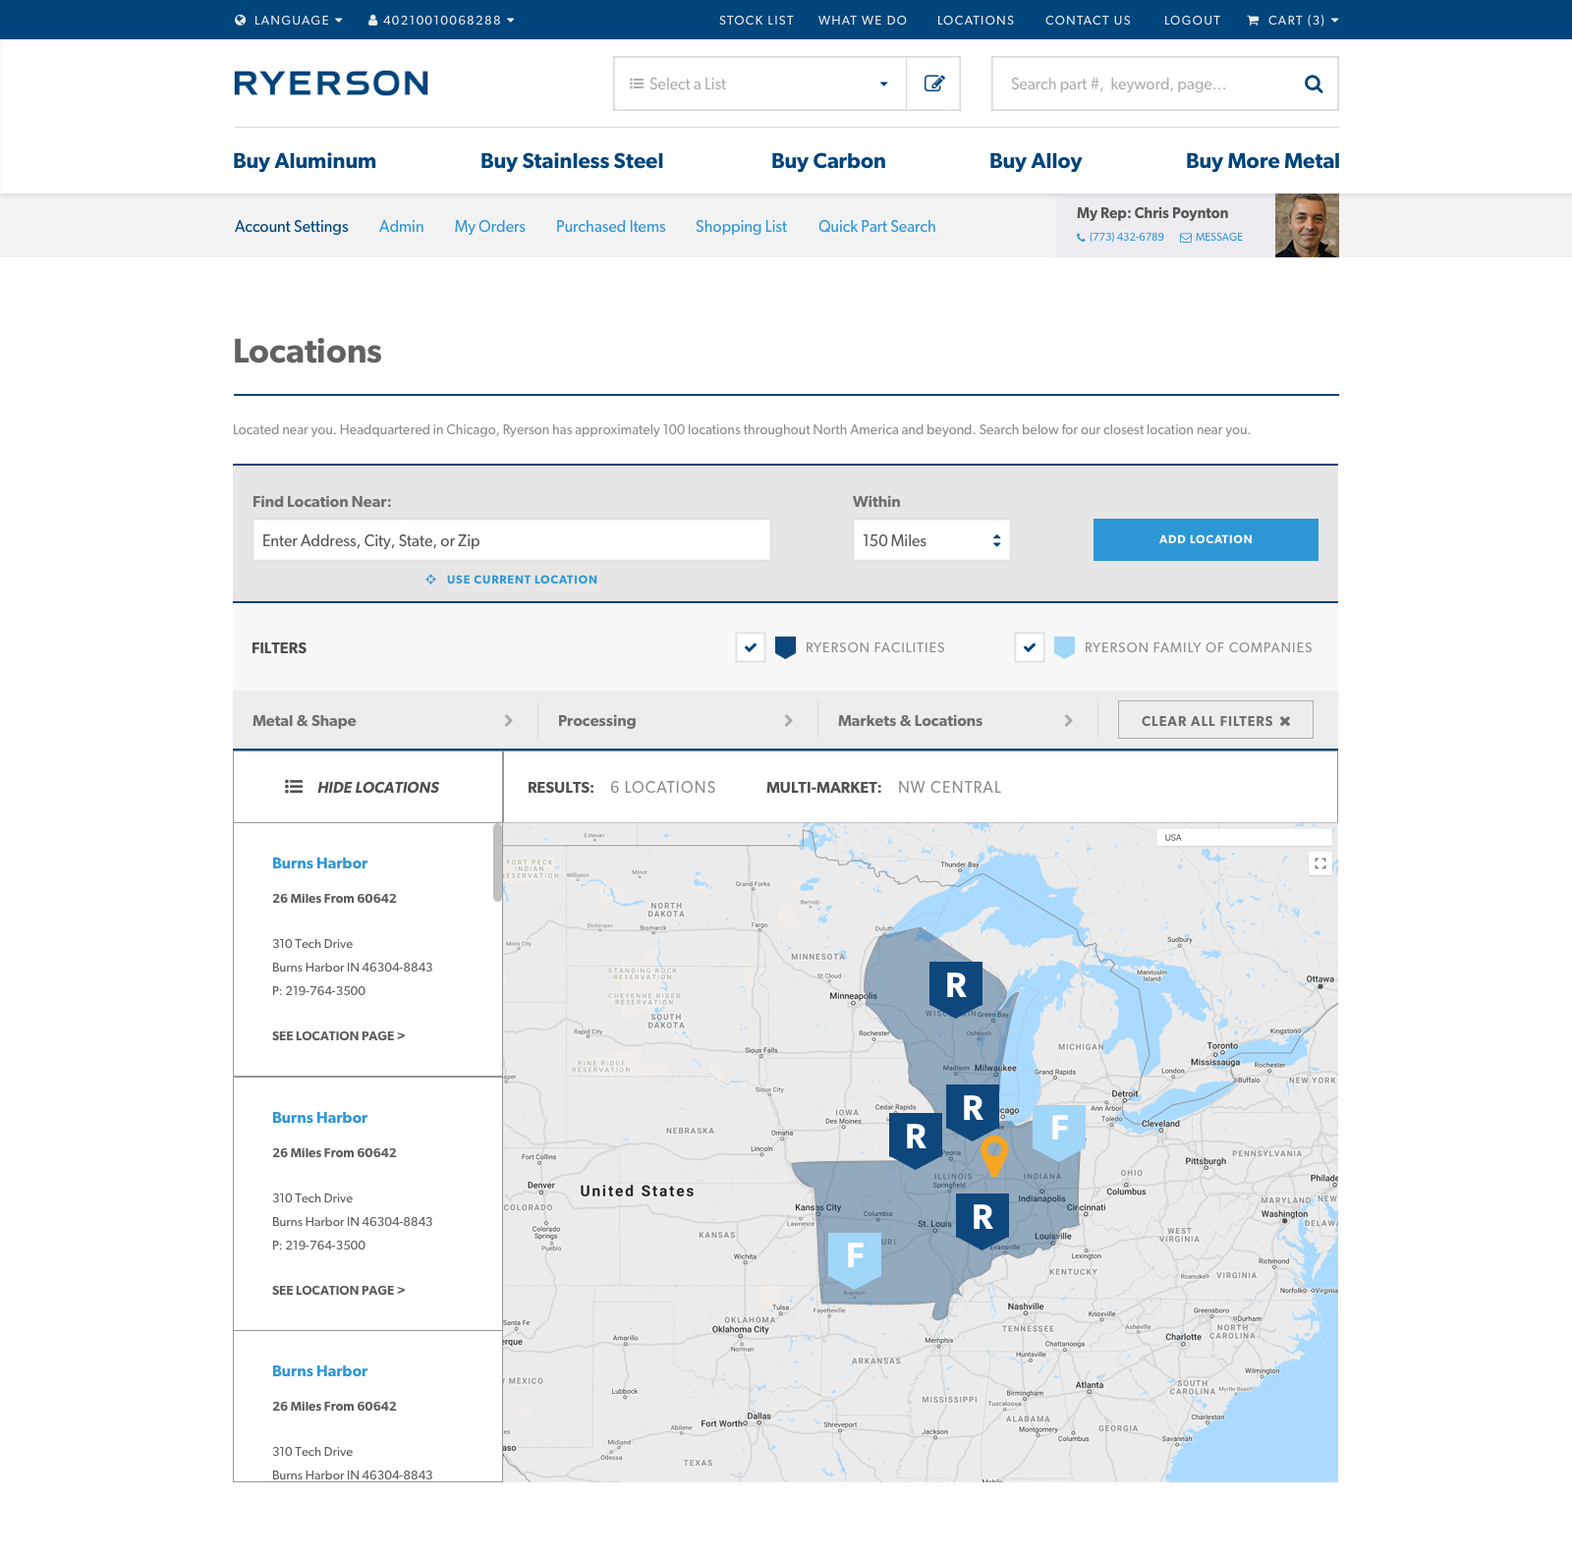Toggle the Ryerson Facilities checkbox

[751, 647]
